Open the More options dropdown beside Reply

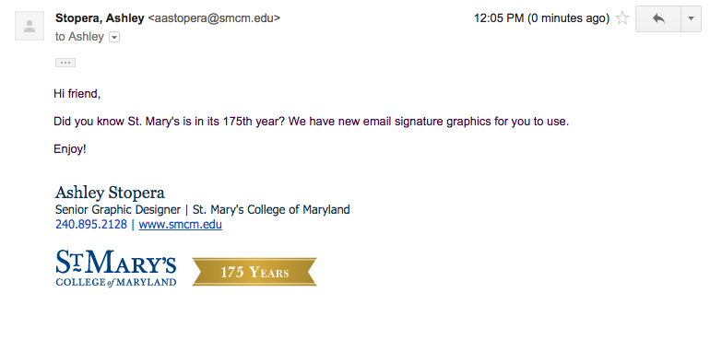691,18
